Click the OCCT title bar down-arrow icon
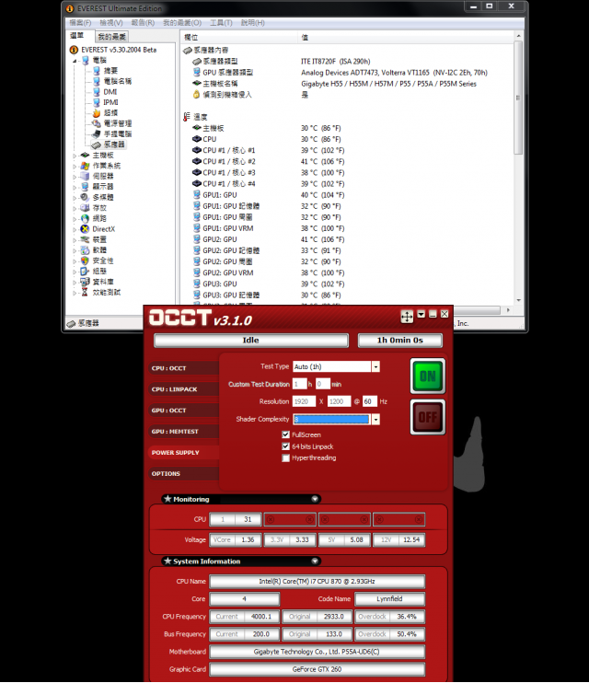589x683 pixels. (x=422, y=314)
